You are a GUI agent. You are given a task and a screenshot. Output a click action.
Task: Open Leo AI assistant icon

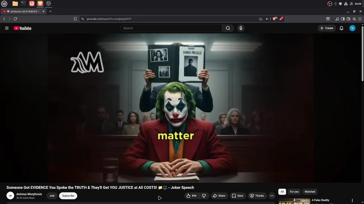[354, 19]
